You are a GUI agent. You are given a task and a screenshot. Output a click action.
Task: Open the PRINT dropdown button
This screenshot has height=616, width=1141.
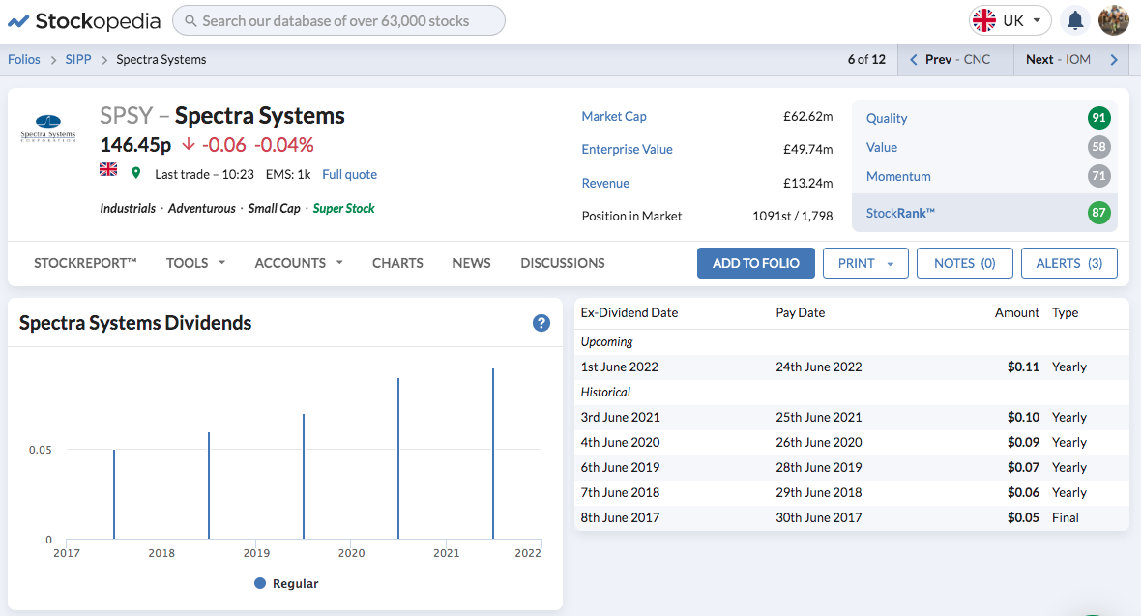[x=865, y=263]
